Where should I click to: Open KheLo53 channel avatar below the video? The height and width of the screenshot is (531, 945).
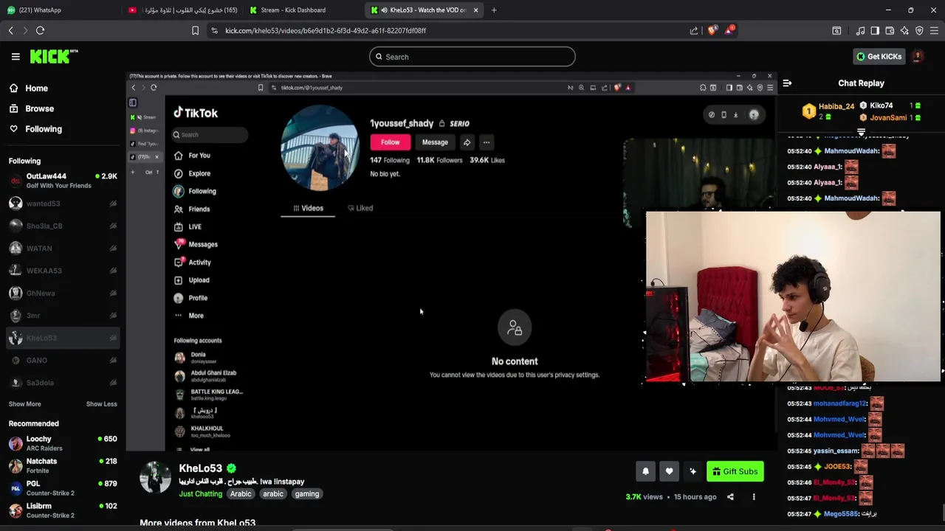click(155, 477)
